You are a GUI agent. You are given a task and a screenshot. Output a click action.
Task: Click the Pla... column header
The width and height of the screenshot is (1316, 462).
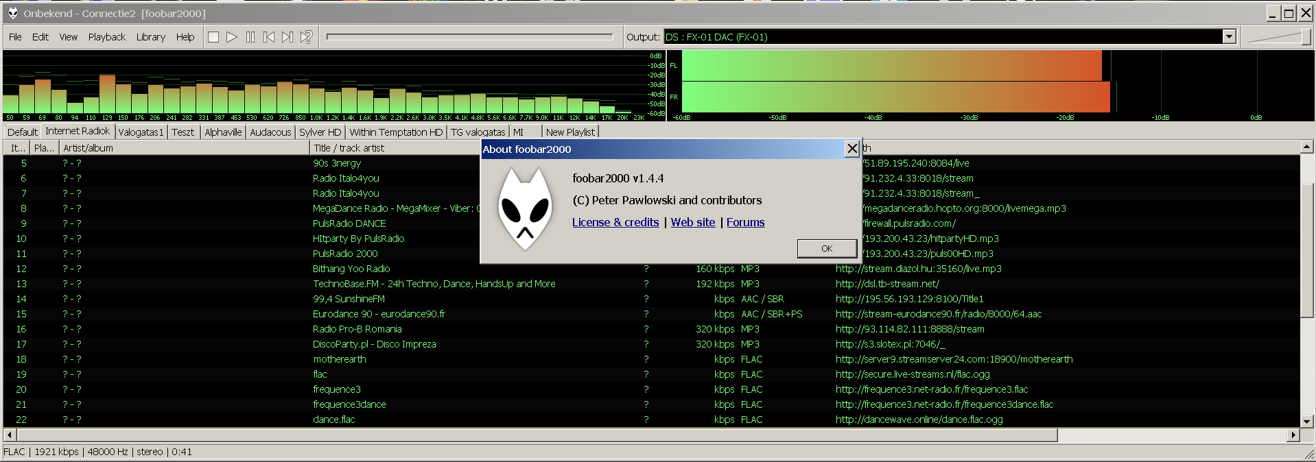[x=45, y=147]
